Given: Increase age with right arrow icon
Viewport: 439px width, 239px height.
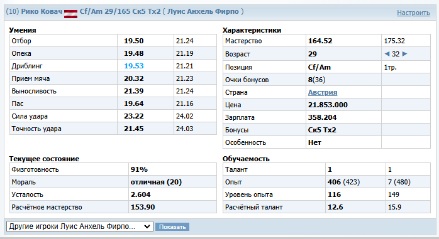Looking at the screenshot, I should (x=404, y=54).
